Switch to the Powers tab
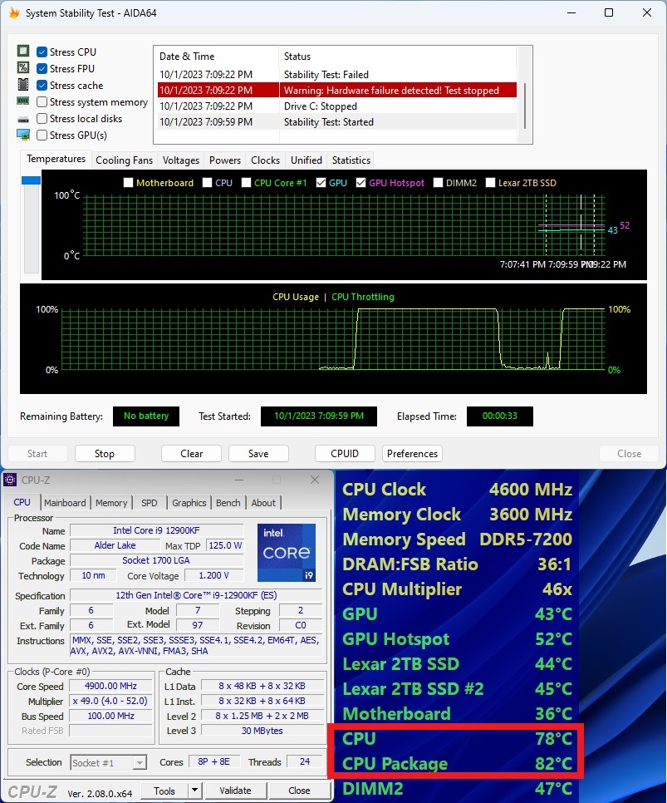Image resolution: width=667 pixels, height=803 pixels. (x=225, y=160)
